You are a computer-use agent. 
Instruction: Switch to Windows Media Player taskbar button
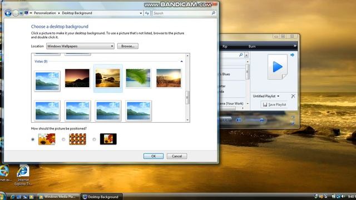tap(58, 197)
